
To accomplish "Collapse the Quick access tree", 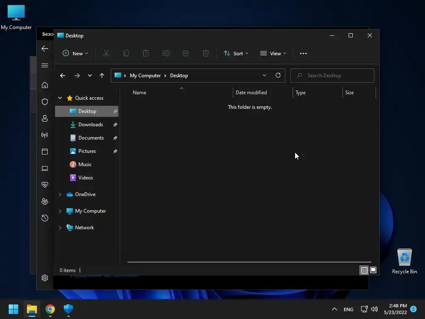I will [x=60, y=98].
